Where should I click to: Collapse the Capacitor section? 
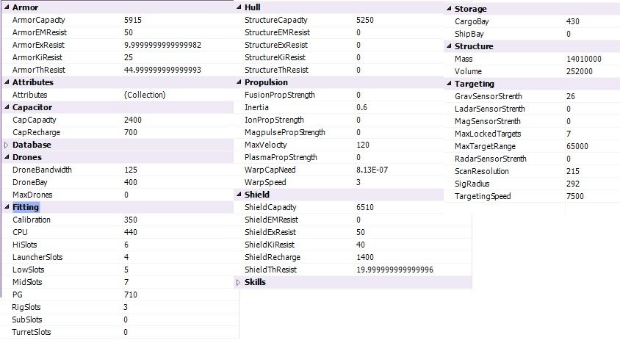tap(7, 108)
